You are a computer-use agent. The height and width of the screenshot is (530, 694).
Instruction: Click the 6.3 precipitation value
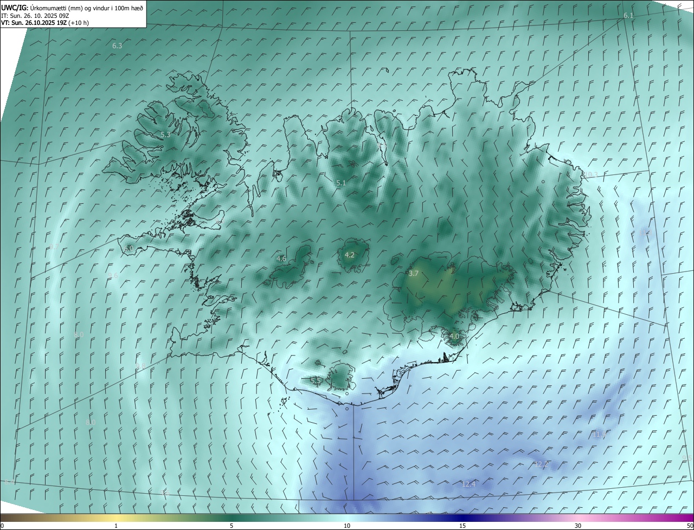pyautogui.click(x=117, y=46)
